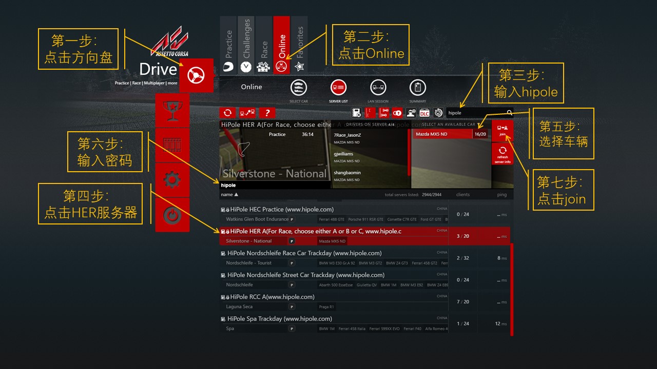Image resolution: width=657 pixels, height=369 pixels.
Task: Select the Online tab
Action: (282, 45)
